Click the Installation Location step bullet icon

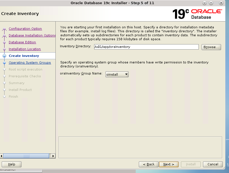pyautogui.click(x=4, y=49)
